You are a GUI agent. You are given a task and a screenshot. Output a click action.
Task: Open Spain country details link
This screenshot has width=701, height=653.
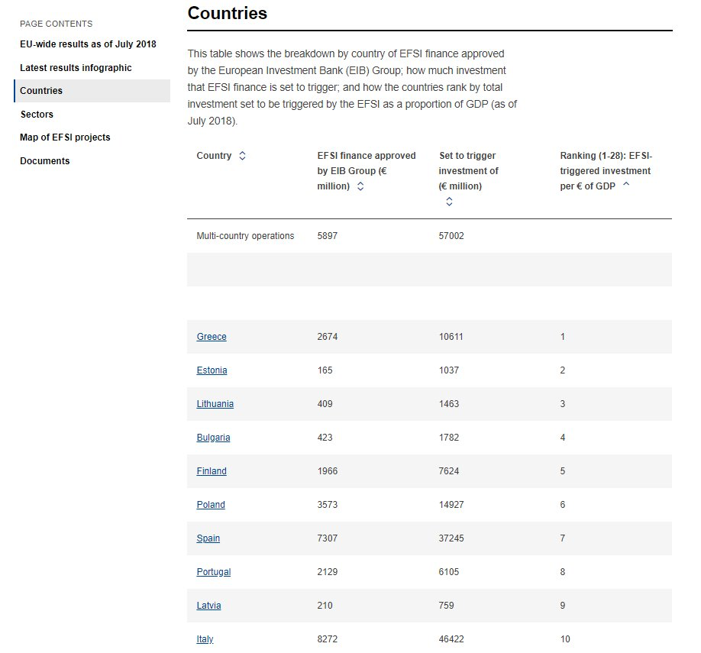(x=208, y=538)
